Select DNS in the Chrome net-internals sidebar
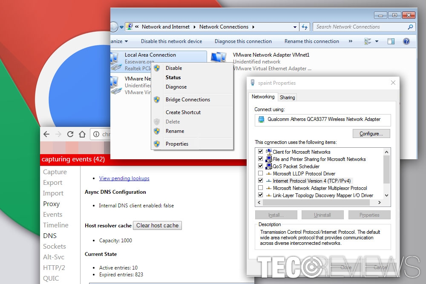 pos(50,235)
